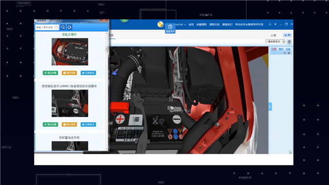Switch to the 工具 tab in right panel
329x185 pixels.
click(274, 49)
